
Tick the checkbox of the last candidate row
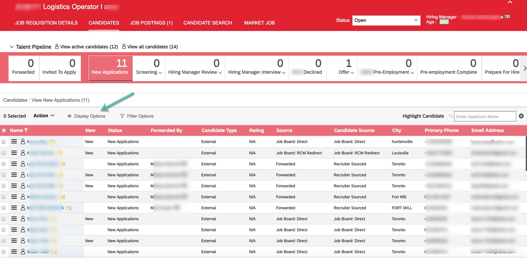point(4,252)
